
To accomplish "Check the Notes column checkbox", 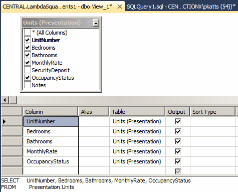I will (28, 85).
